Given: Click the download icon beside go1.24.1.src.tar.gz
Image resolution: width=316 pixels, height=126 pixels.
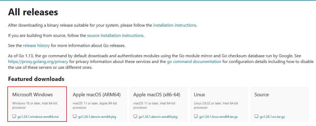Looking at the screenshot, I should pos(256,117).
